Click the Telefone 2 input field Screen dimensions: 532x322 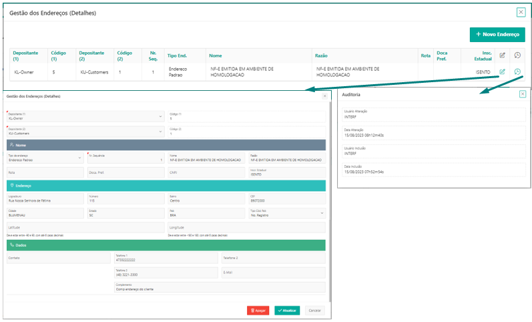pyautogui.click(x=274, y=258)
